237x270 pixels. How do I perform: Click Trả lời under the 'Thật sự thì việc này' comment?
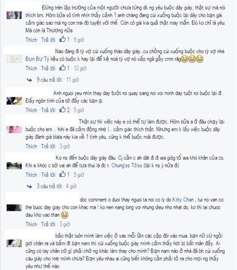click(48, 146)
